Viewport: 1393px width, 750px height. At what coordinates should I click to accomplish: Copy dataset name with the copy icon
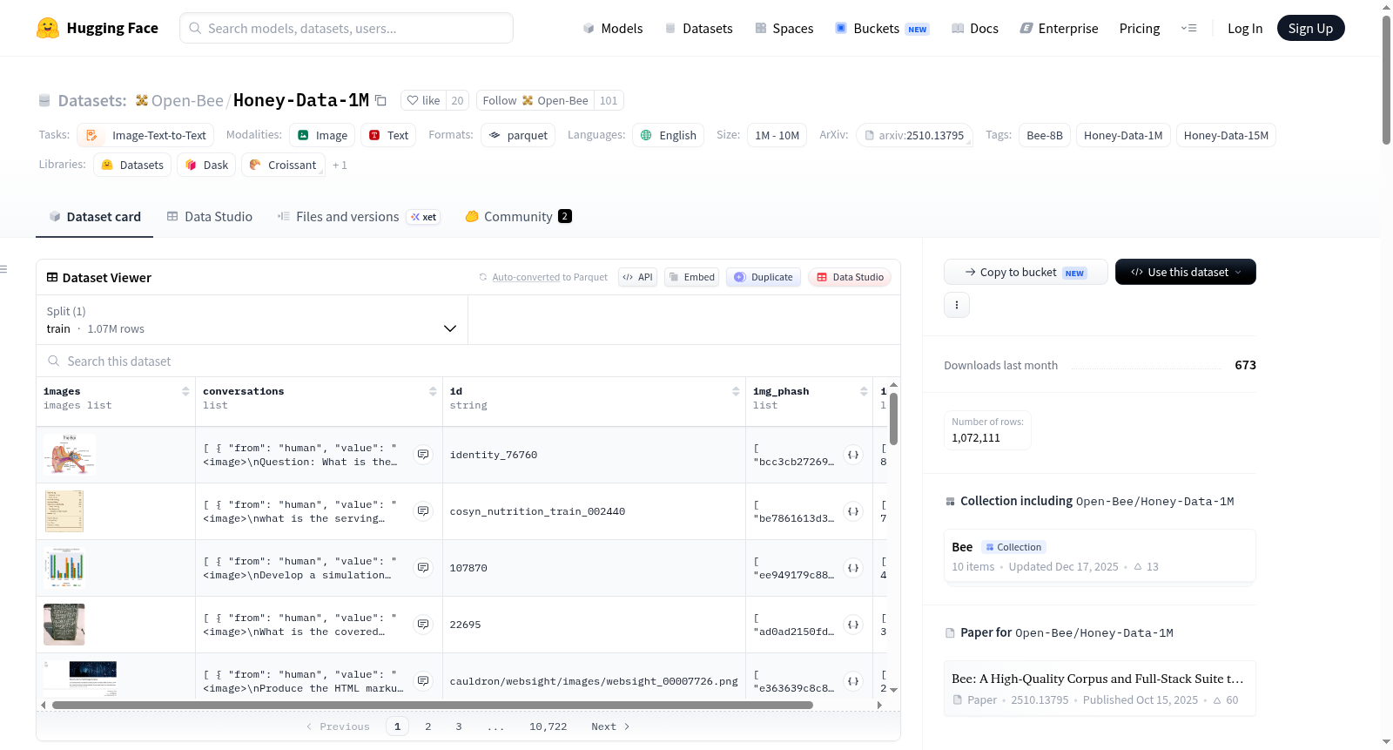pos(380,100)
